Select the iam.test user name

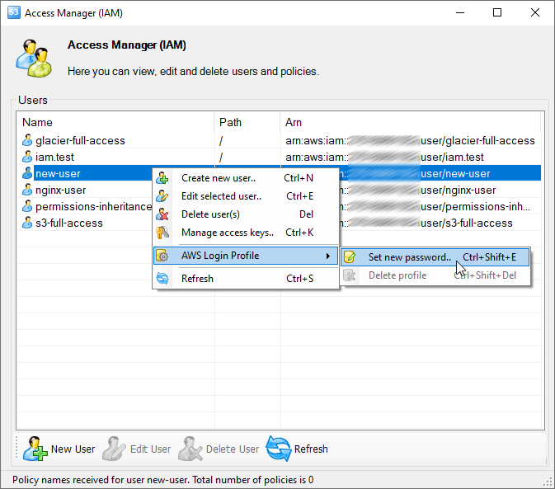click(x=55, y=157)
